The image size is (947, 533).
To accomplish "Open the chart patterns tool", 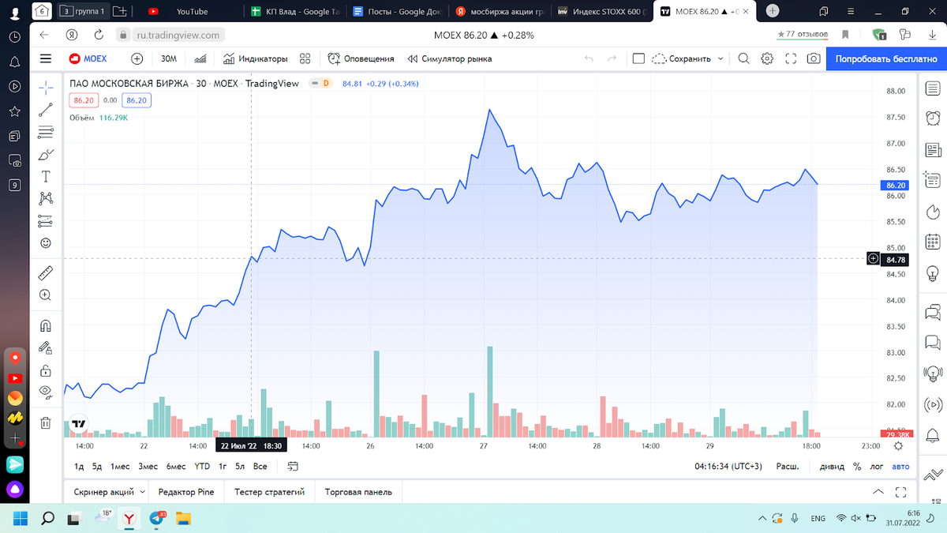I will (46, 198).
